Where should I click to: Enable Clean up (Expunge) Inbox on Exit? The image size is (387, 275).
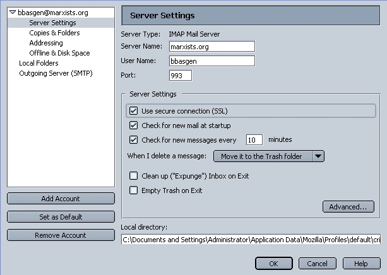coord(134,176)
